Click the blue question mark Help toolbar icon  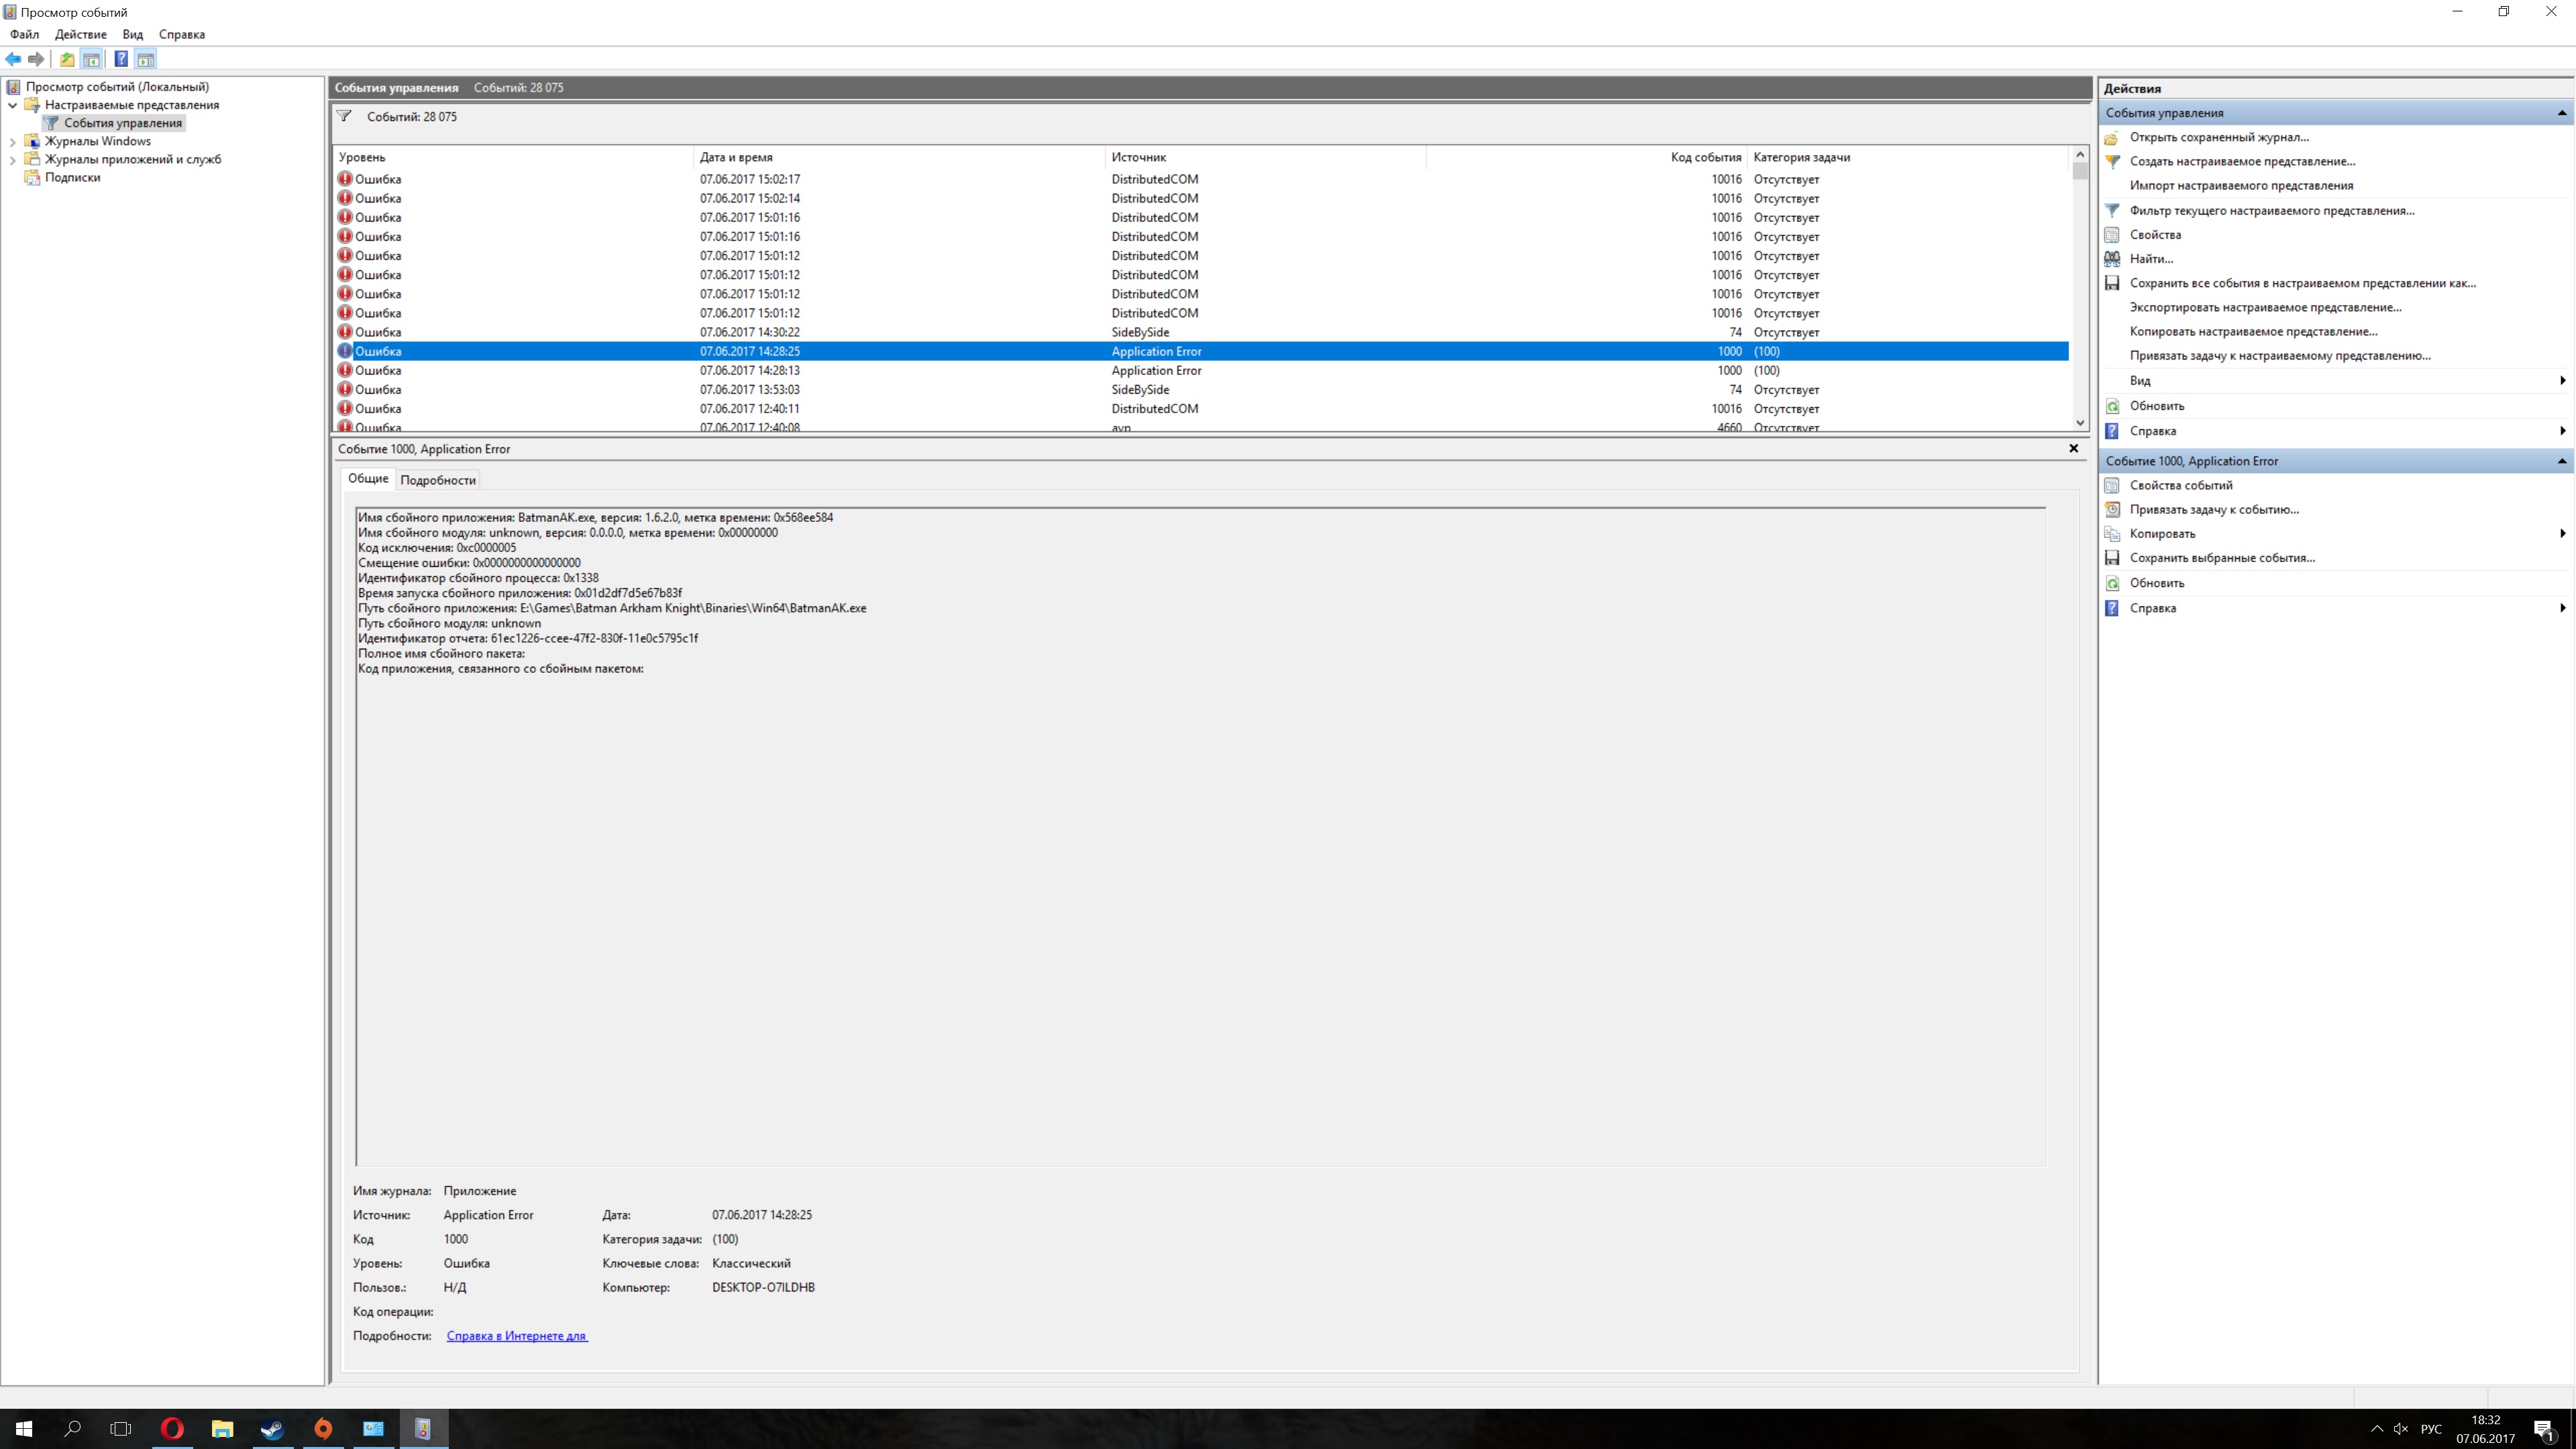pos(121,59)
